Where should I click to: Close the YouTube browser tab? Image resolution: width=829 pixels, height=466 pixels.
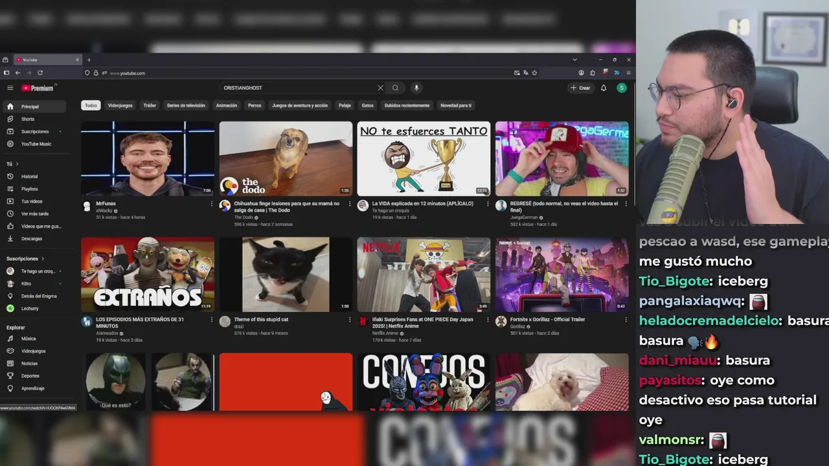[77, 60]
